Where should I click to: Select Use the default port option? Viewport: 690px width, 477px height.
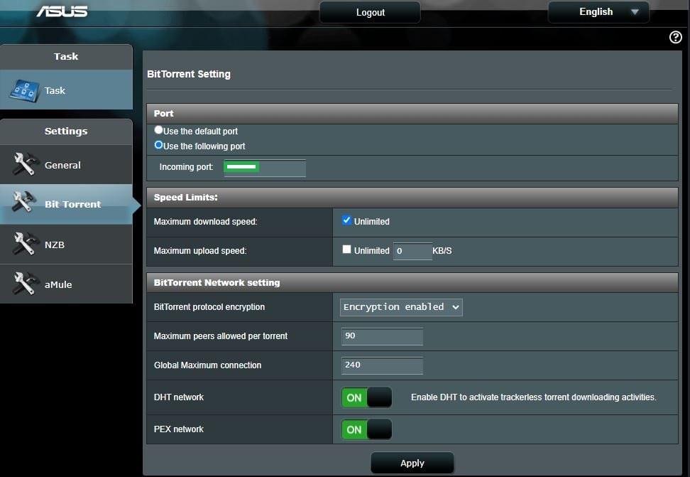pos(158,130)
